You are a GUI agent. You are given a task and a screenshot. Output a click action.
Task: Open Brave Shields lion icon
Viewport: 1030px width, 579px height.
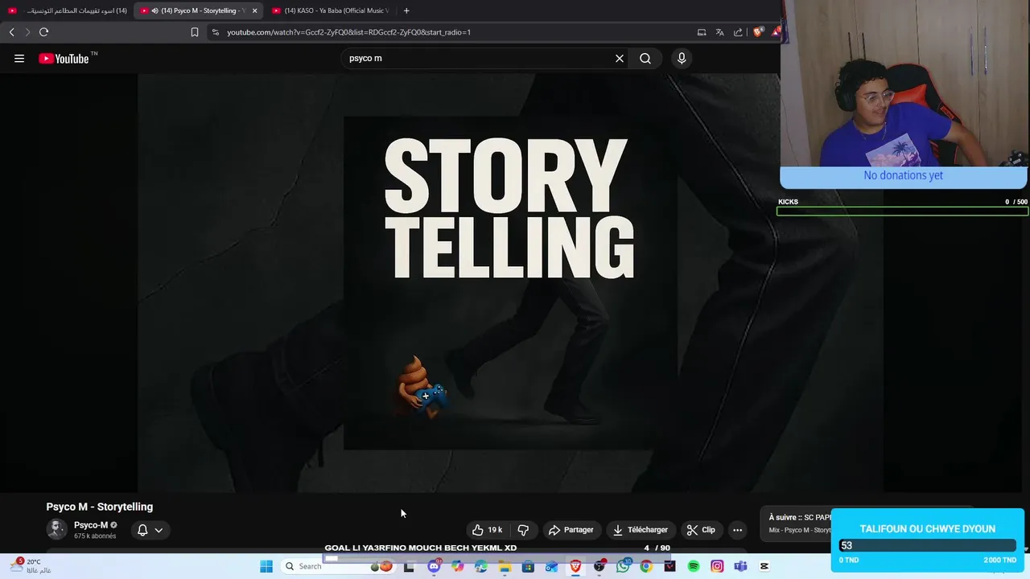[757, 32]
